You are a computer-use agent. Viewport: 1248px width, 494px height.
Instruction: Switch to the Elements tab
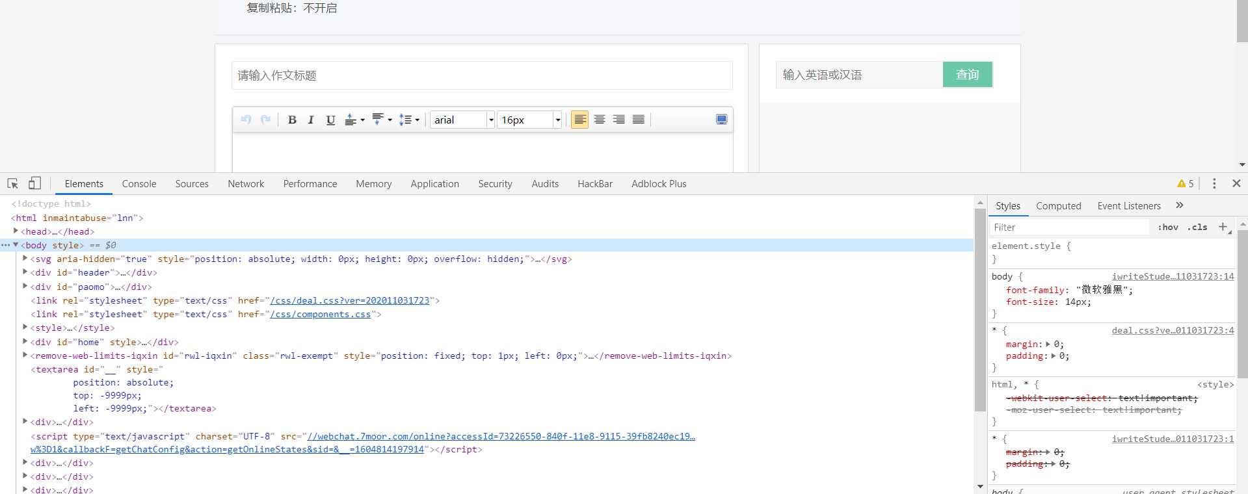[x=84, y=184]
